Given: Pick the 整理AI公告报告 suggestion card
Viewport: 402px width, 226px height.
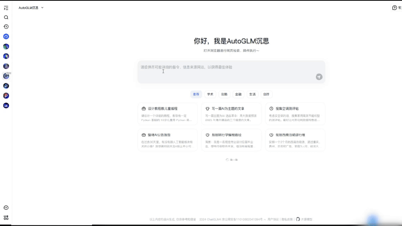Looking at the screenshot, I should pos(168,140).
